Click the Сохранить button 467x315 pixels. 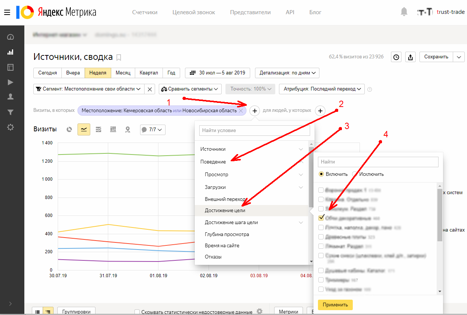click(436, 57)
